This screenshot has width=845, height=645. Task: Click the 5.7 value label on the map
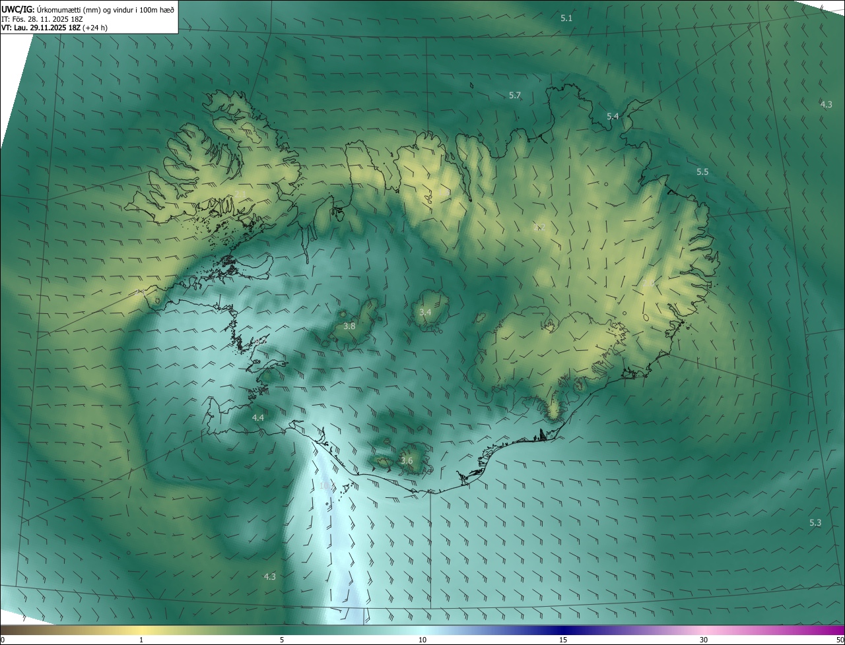(515, 96)
